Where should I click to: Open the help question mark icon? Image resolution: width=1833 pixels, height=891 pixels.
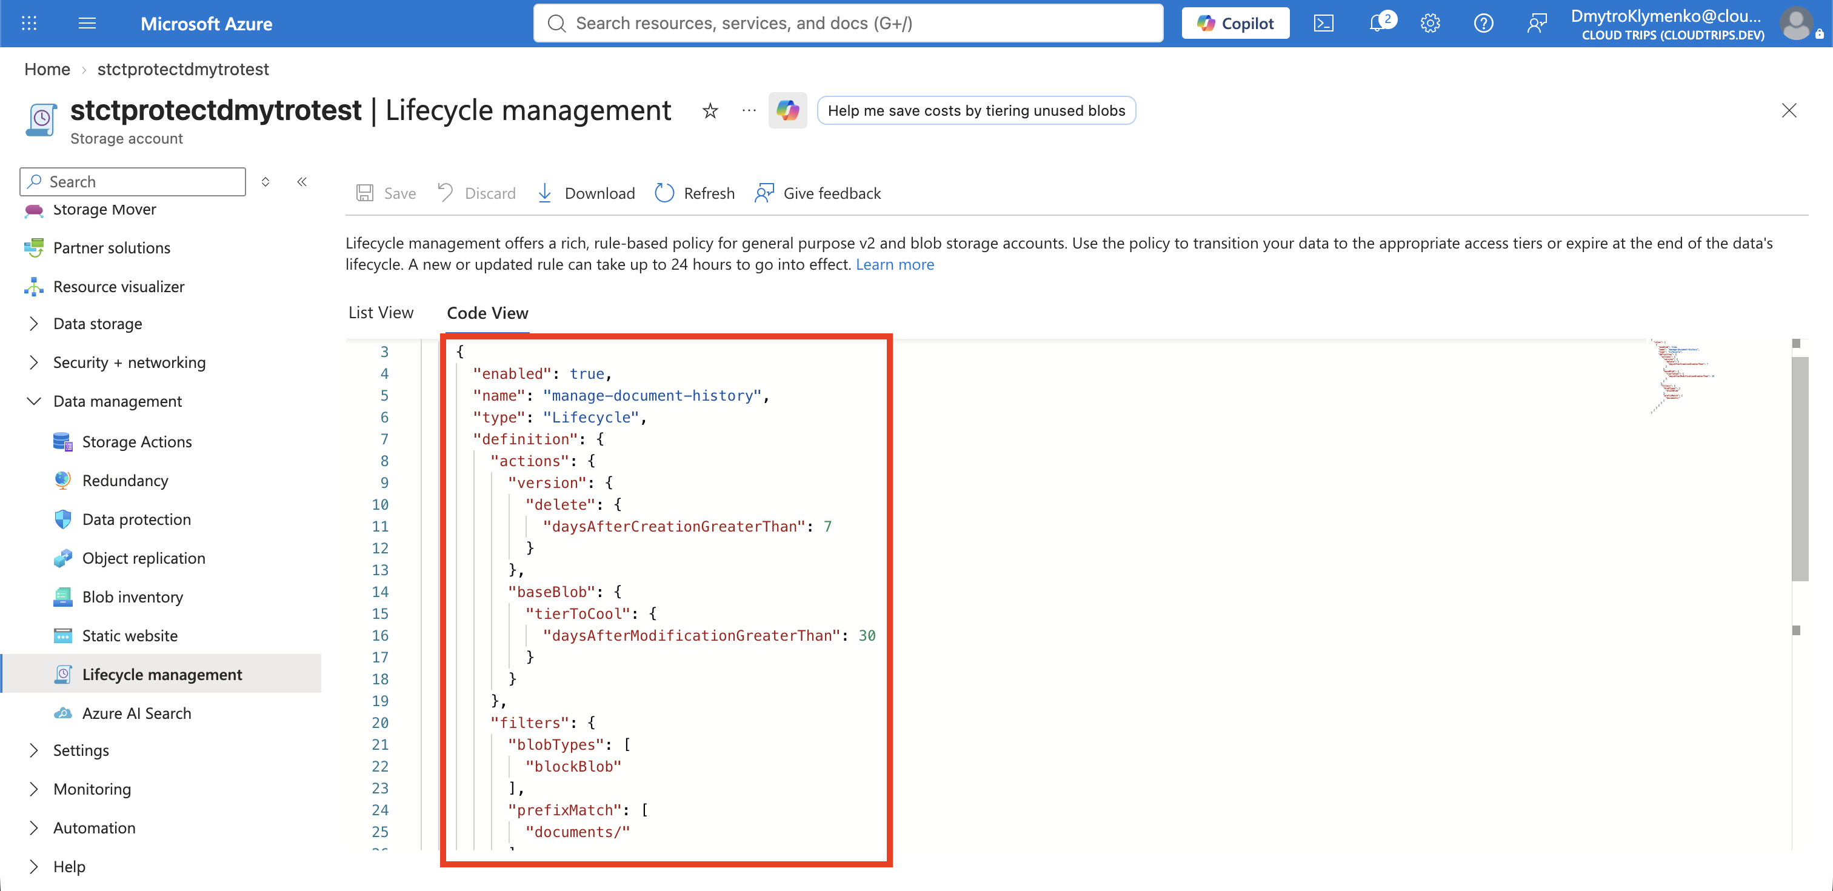click(x=1484, y=24)
